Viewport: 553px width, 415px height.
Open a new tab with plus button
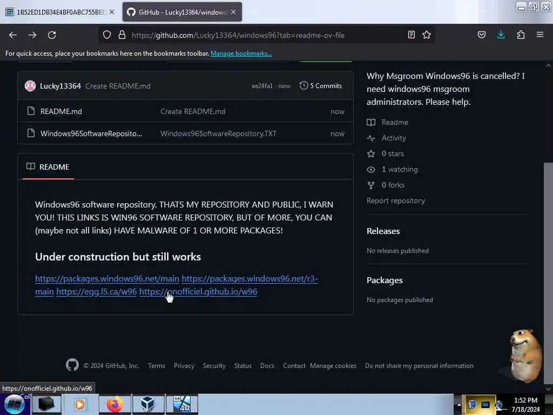(253, 12)
